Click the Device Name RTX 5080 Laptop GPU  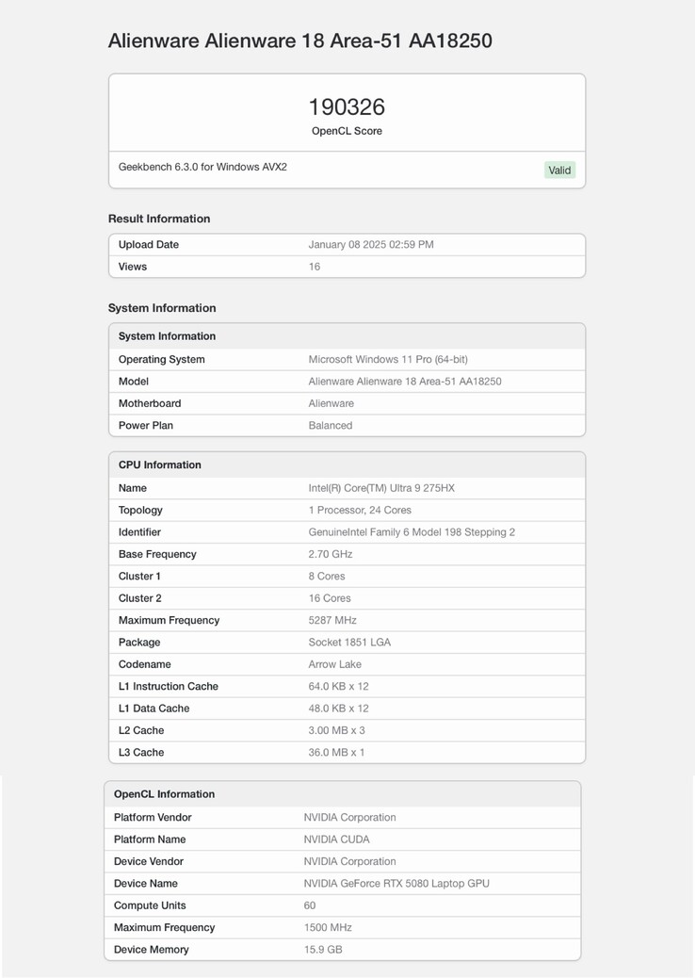(x=396, y=884)
